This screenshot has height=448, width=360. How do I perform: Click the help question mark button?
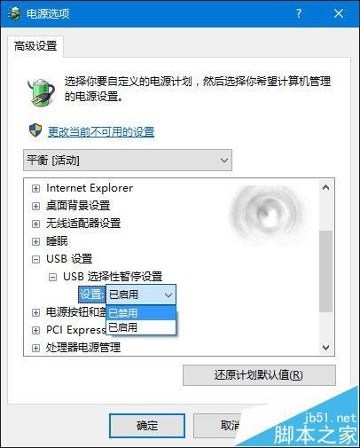coord(299,13)
